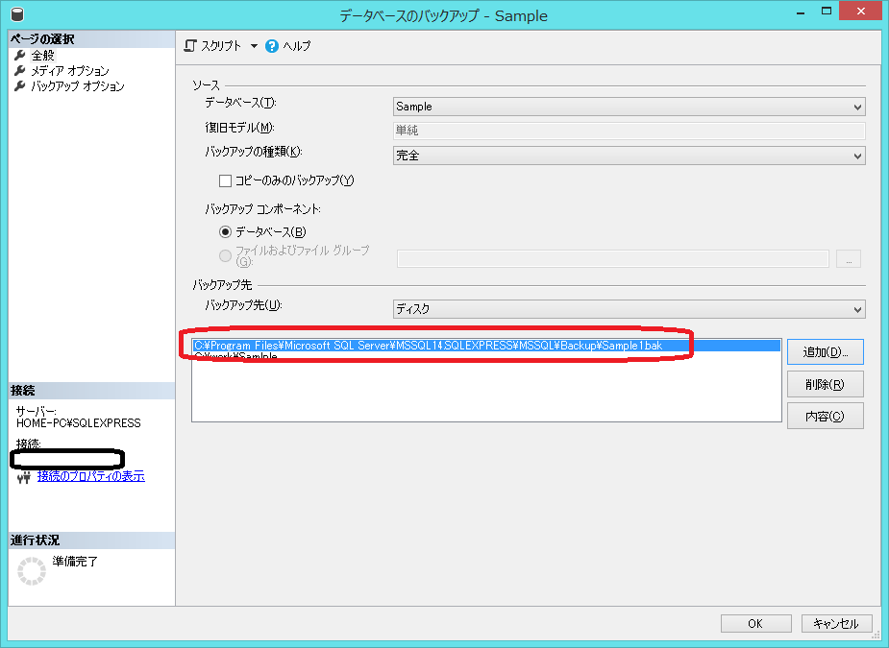Click the 復旧モデル field showing 単純

(x=629, y=131)
